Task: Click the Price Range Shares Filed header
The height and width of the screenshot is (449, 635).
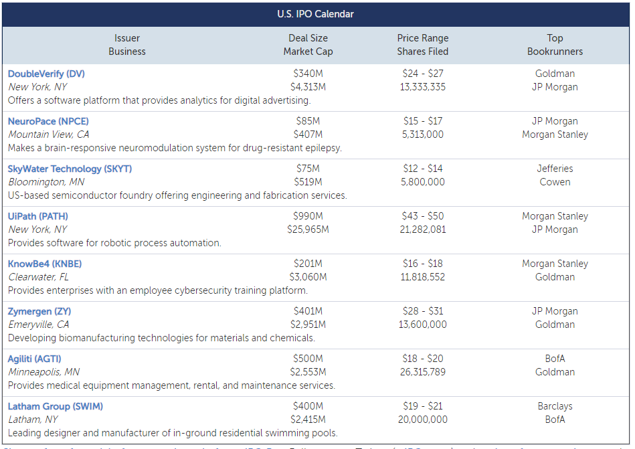Action: 423,45
